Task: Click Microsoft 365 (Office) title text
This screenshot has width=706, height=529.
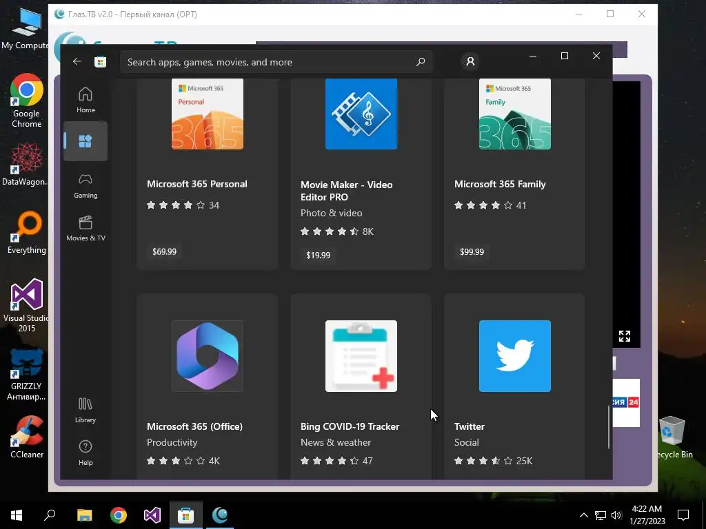Action: 194,426
